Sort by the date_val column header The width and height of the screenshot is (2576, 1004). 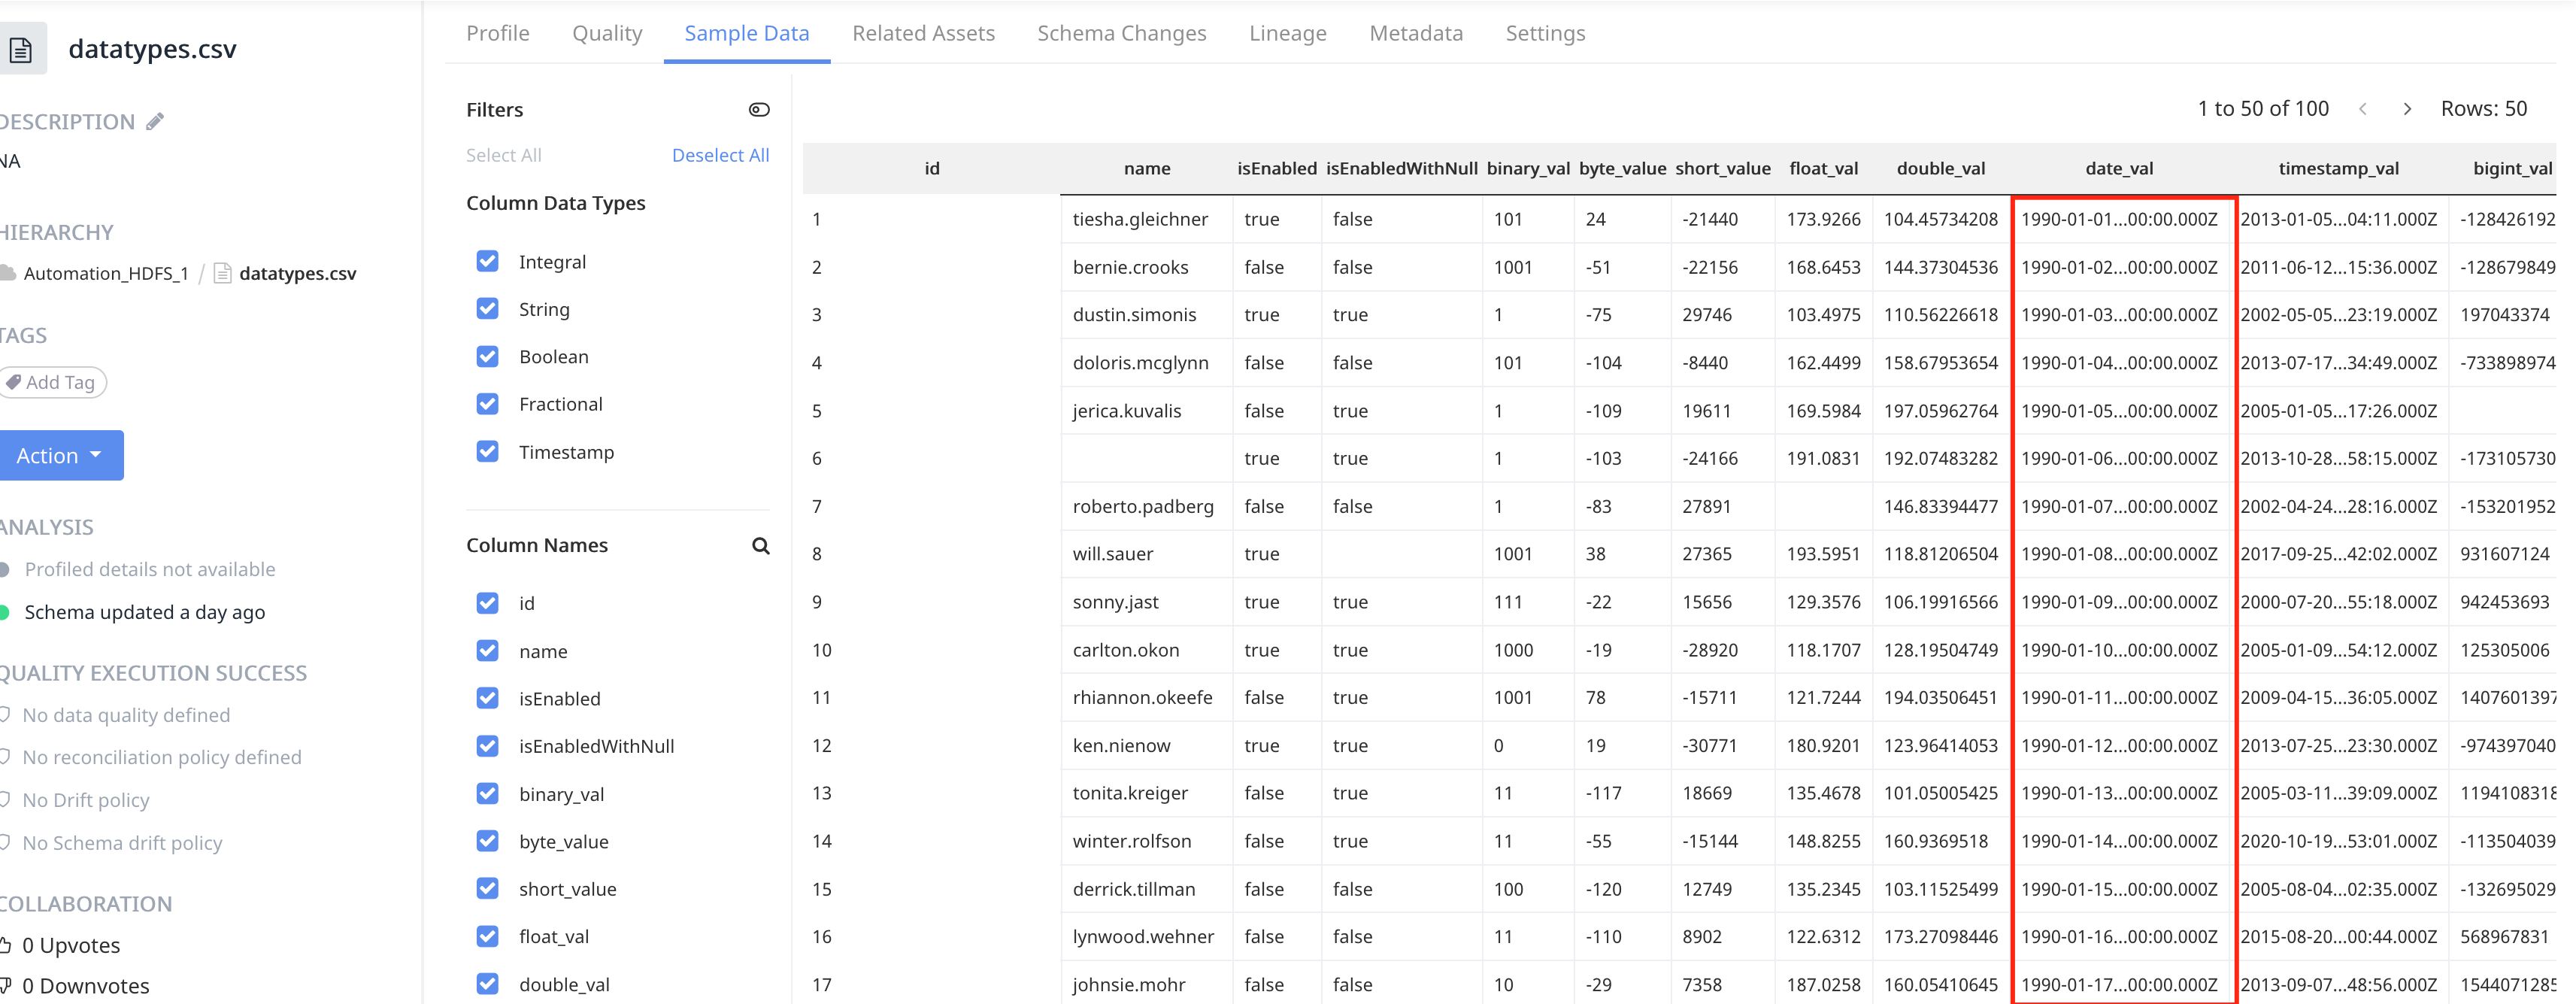click(x=2119, y=168)
